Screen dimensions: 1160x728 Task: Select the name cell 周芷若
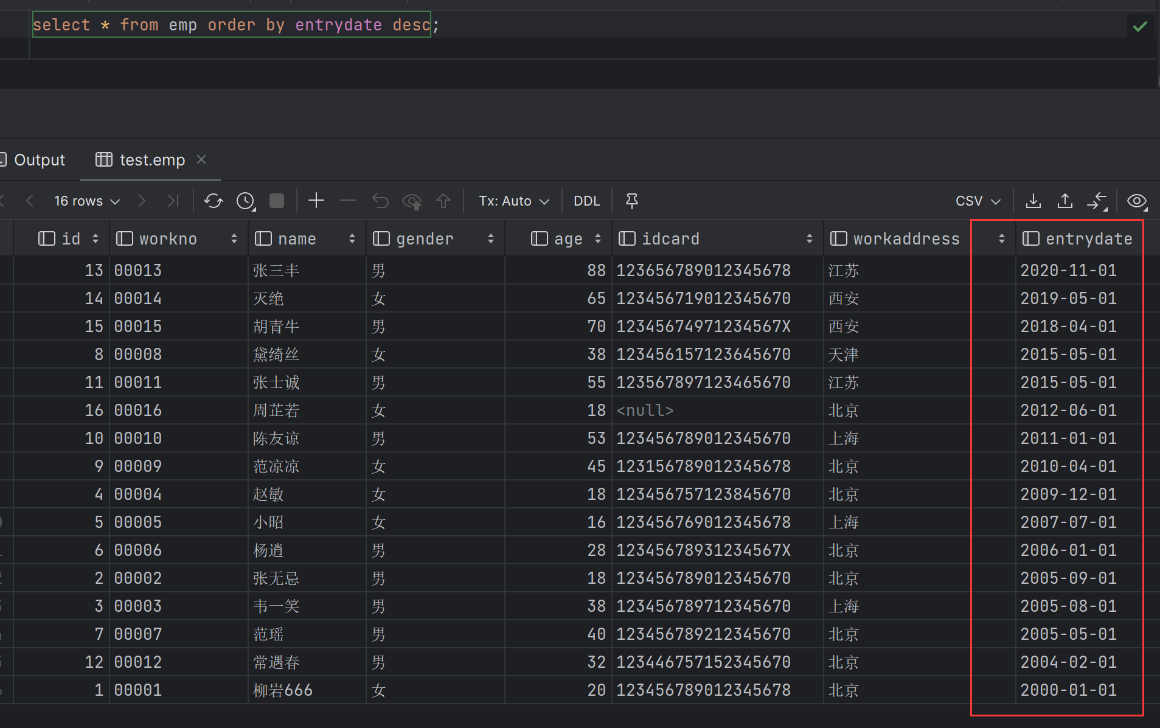(307, 410)
